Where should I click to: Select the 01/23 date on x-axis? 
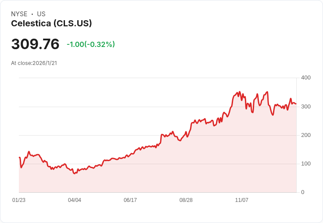coord(19,200)
